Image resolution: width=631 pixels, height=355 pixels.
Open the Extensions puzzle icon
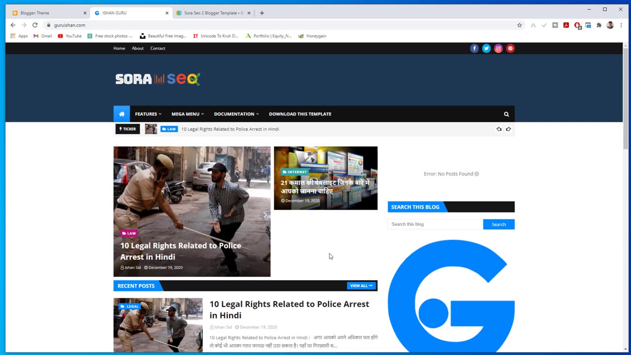coord(599,25)
